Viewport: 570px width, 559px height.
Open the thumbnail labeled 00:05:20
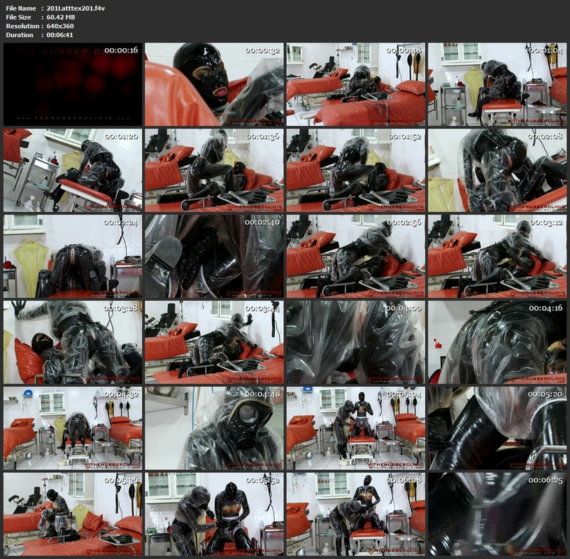pos(497,428)
